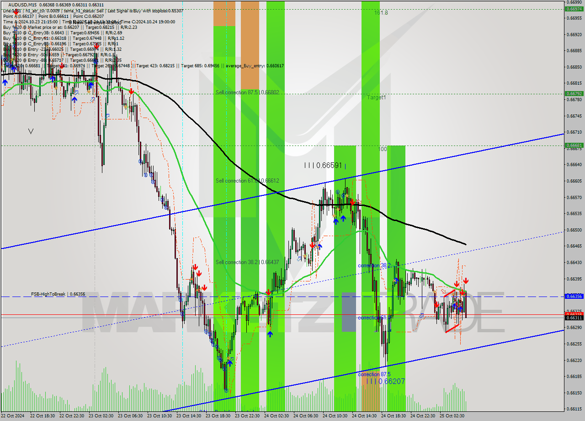Click price axis value 0.66220
Viewport: 585px width, 421px height.
click(x=574, y=360)
